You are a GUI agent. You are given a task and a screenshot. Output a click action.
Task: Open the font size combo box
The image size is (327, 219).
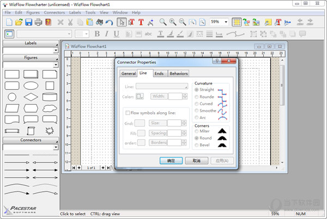pos(82,34)
